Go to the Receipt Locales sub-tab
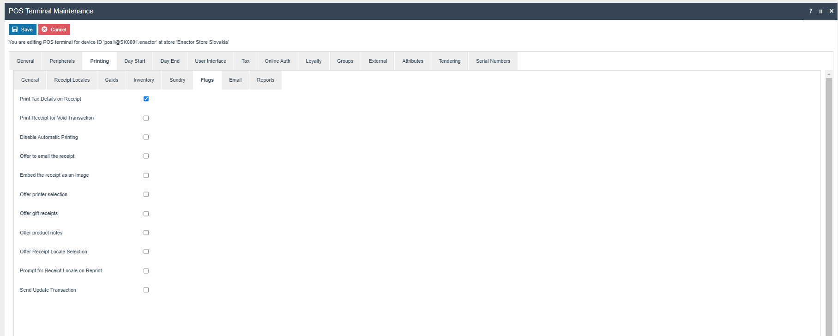 (72, 80)
